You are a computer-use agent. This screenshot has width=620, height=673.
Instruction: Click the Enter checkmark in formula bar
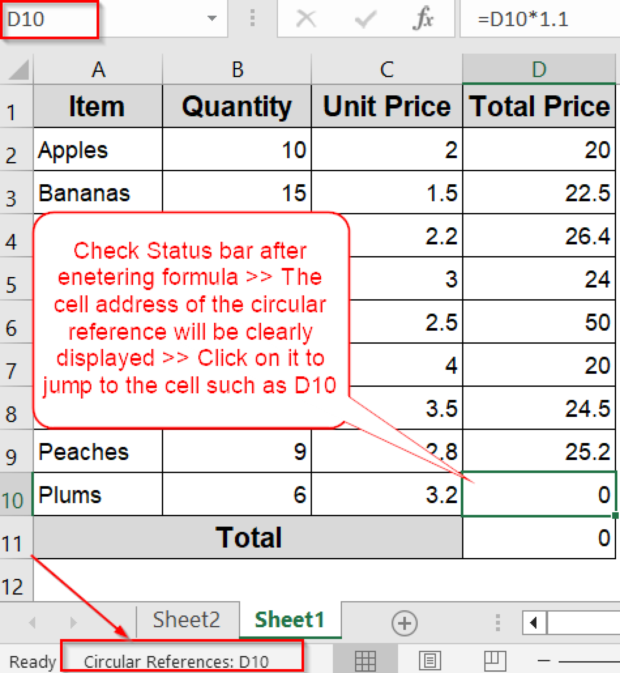coord(366,18)
